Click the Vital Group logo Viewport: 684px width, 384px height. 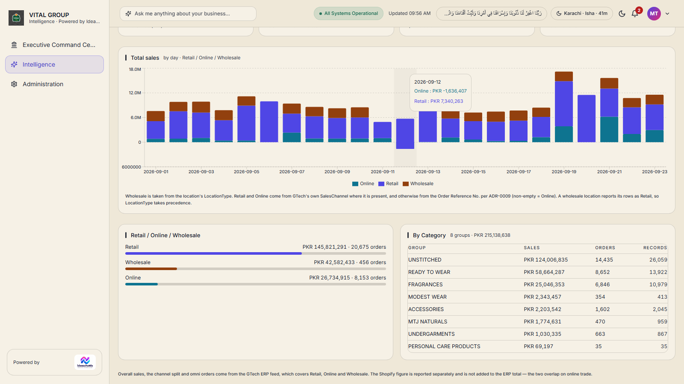coord(16,18)
